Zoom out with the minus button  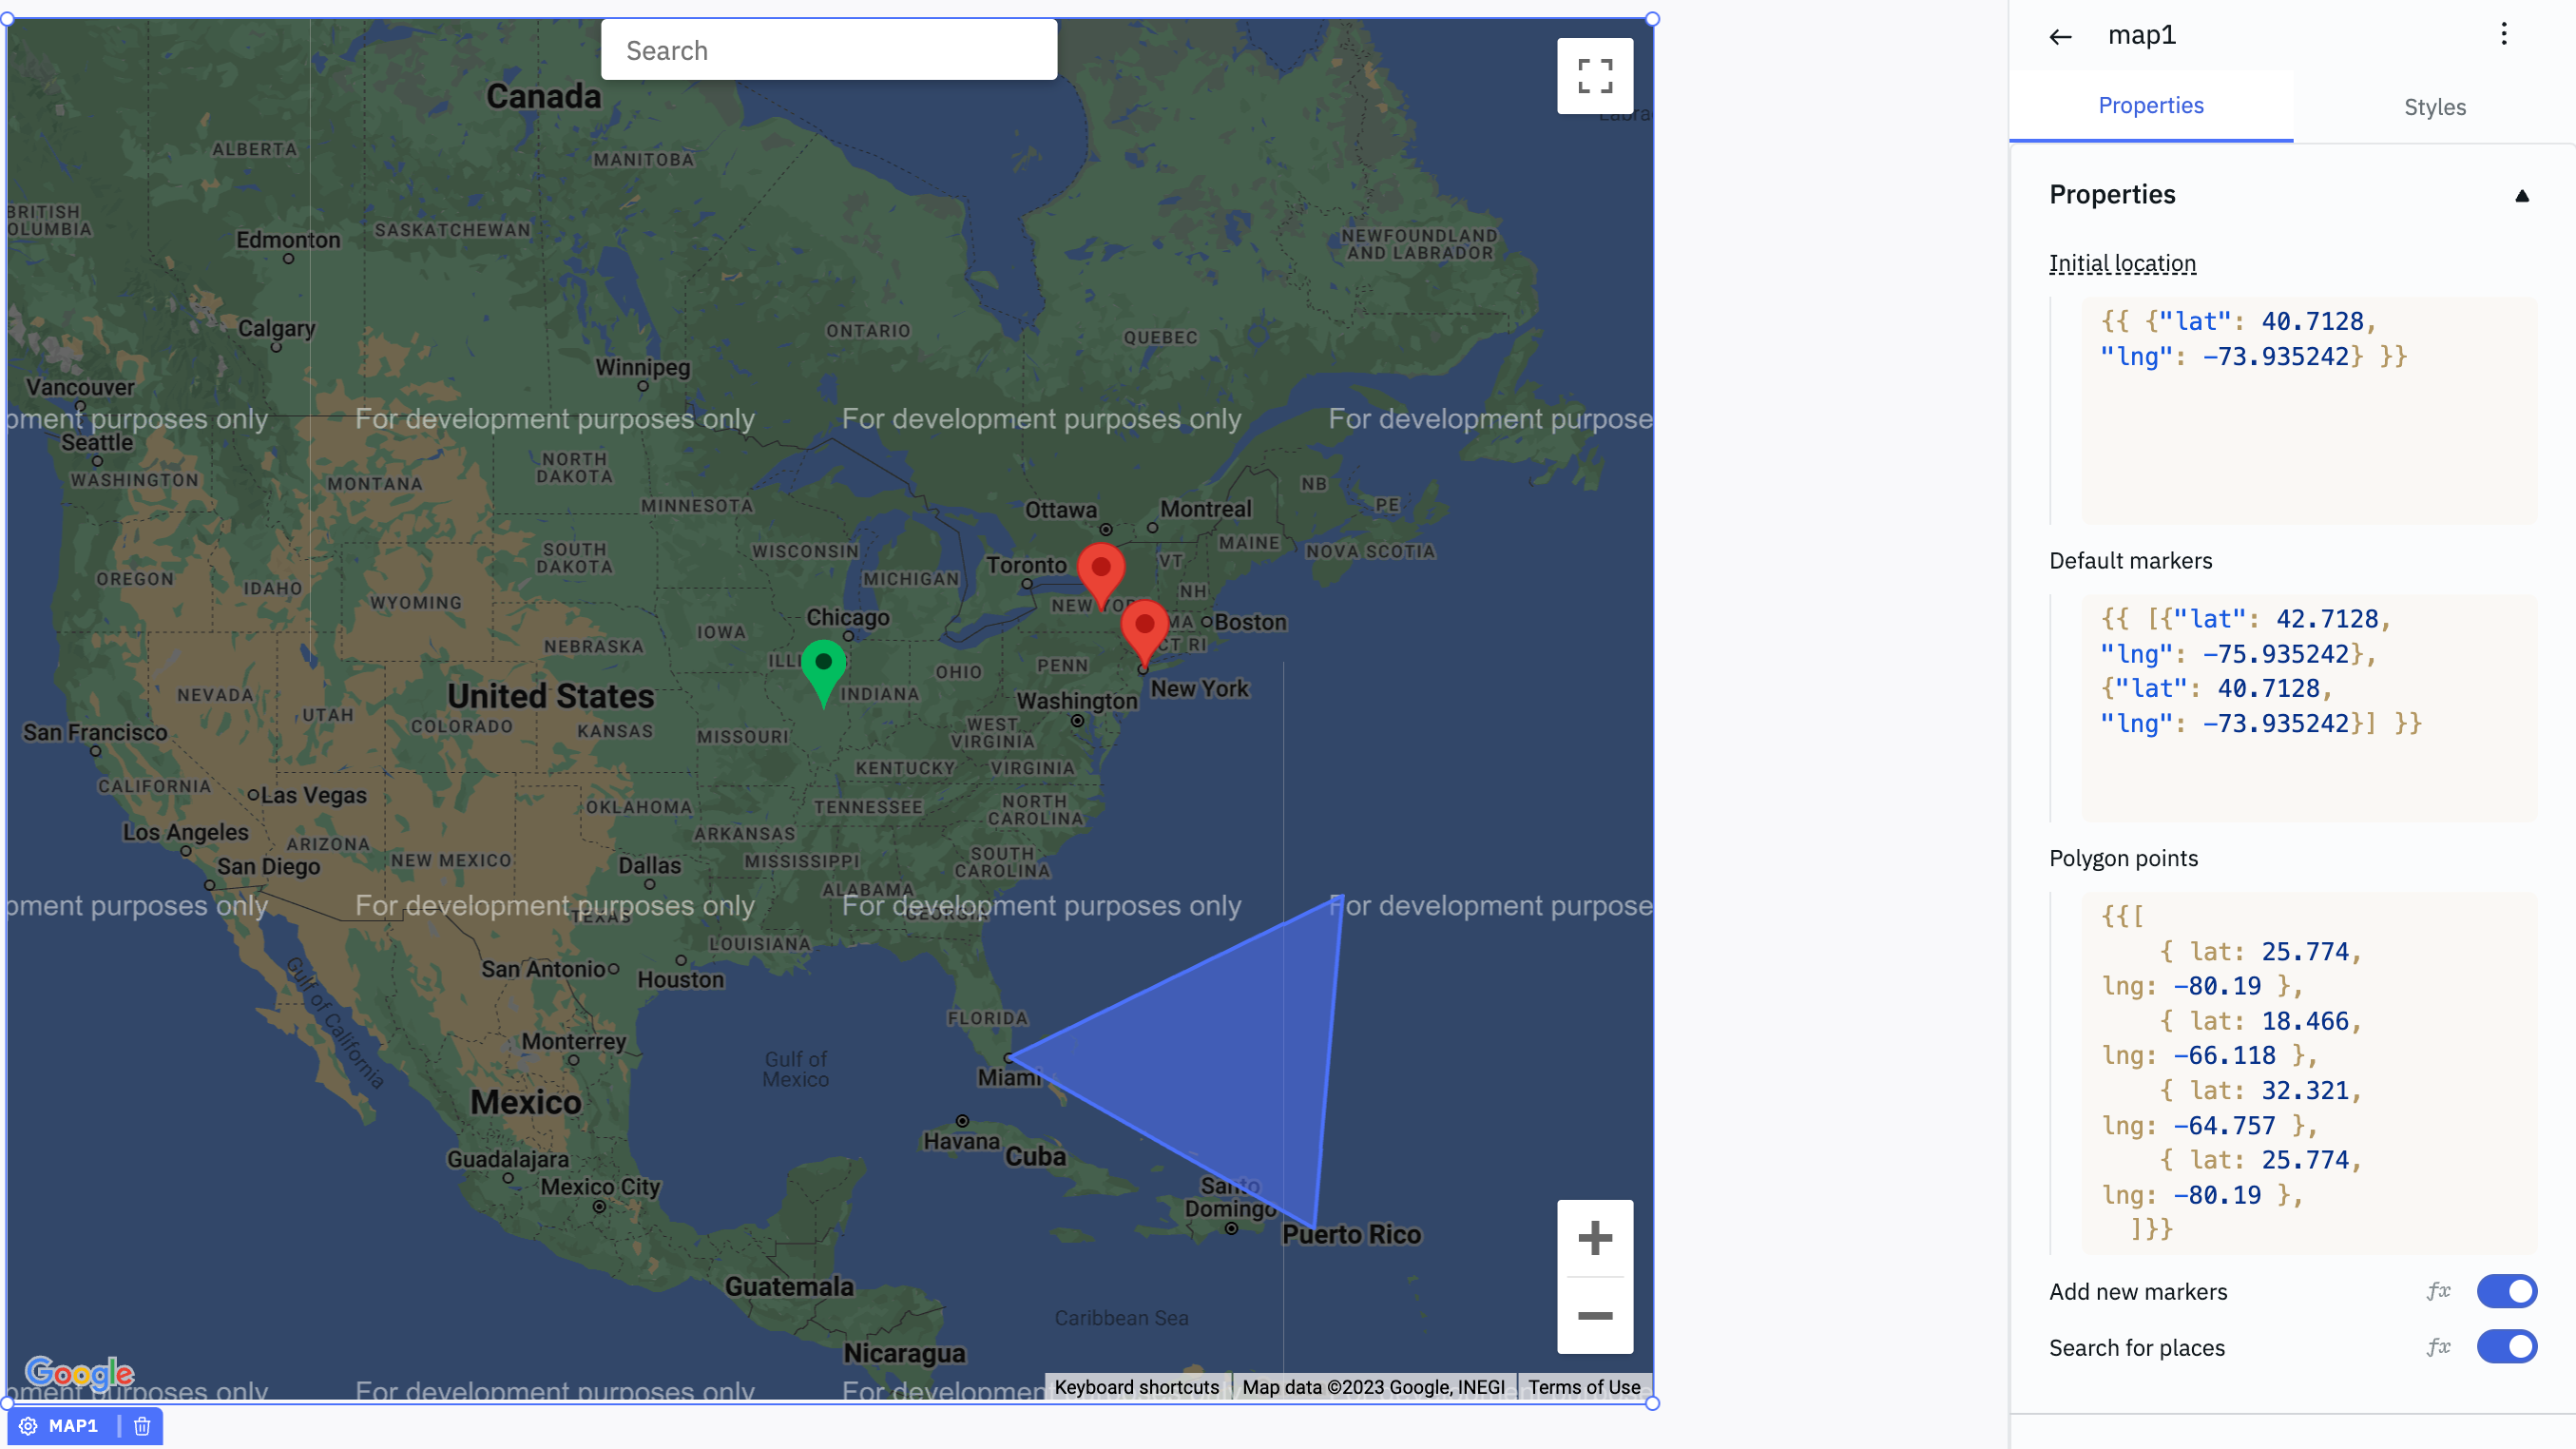click(1594, 1316)
